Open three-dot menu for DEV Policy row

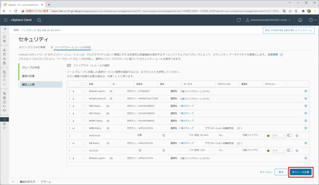70,113
